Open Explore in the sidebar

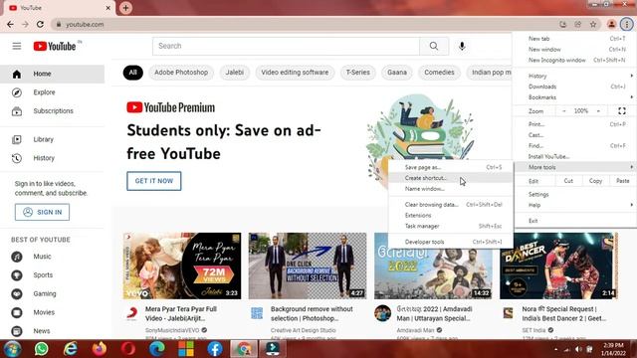click(x=52, y=92)
